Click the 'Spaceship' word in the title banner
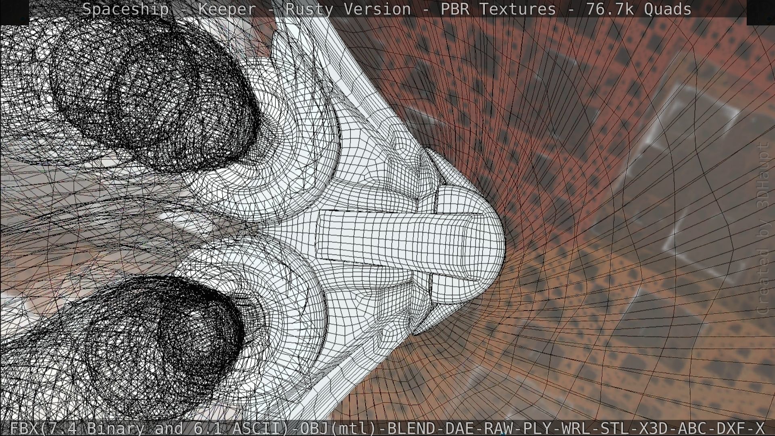This screenshot has height=436, width=775. point(126,9)
